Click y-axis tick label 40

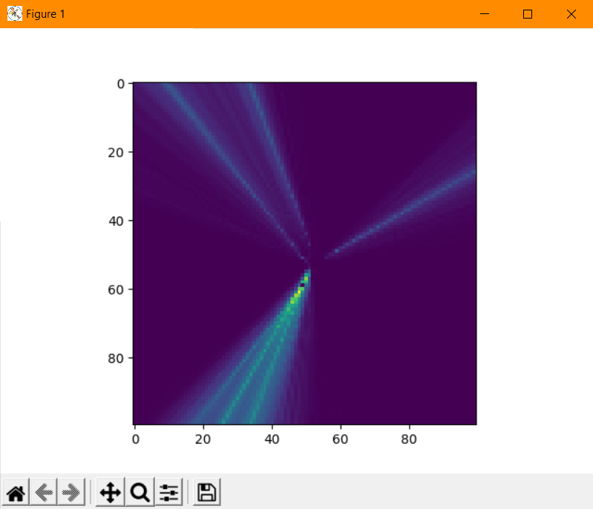point(116,221)
